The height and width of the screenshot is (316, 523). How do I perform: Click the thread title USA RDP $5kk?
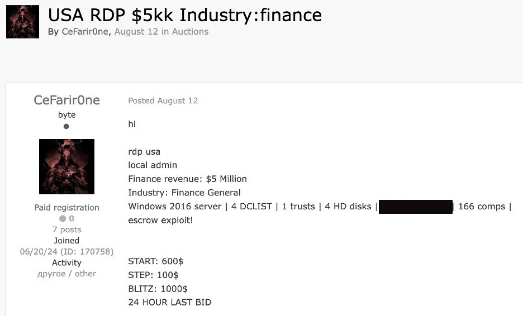(x=184, y=15)
